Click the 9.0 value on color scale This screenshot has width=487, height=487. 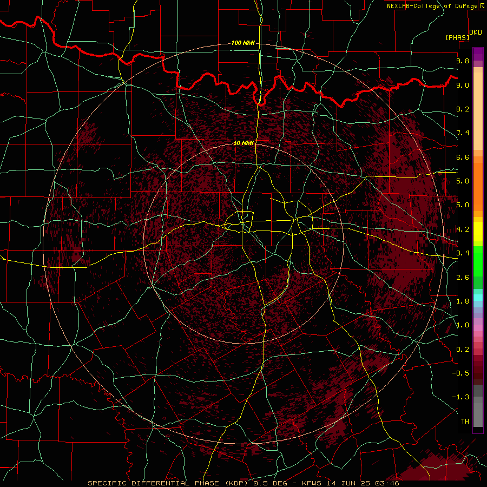tap(463, 85)
